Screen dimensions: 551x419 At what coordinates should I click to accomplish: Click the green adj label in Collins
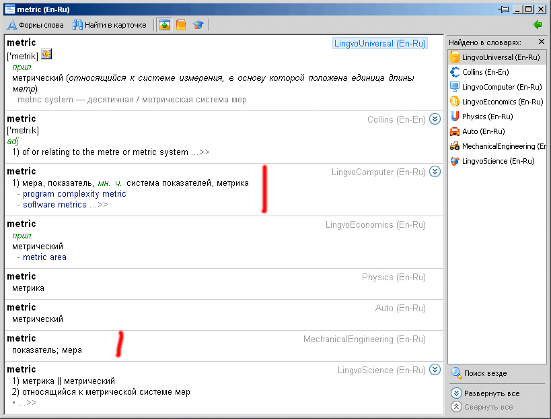tap(13, 141)
